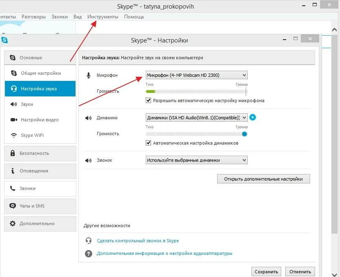Click Открыть дополнительные настройки button
The width and height of the screenshot is (340, 277).
coord(263,179)
